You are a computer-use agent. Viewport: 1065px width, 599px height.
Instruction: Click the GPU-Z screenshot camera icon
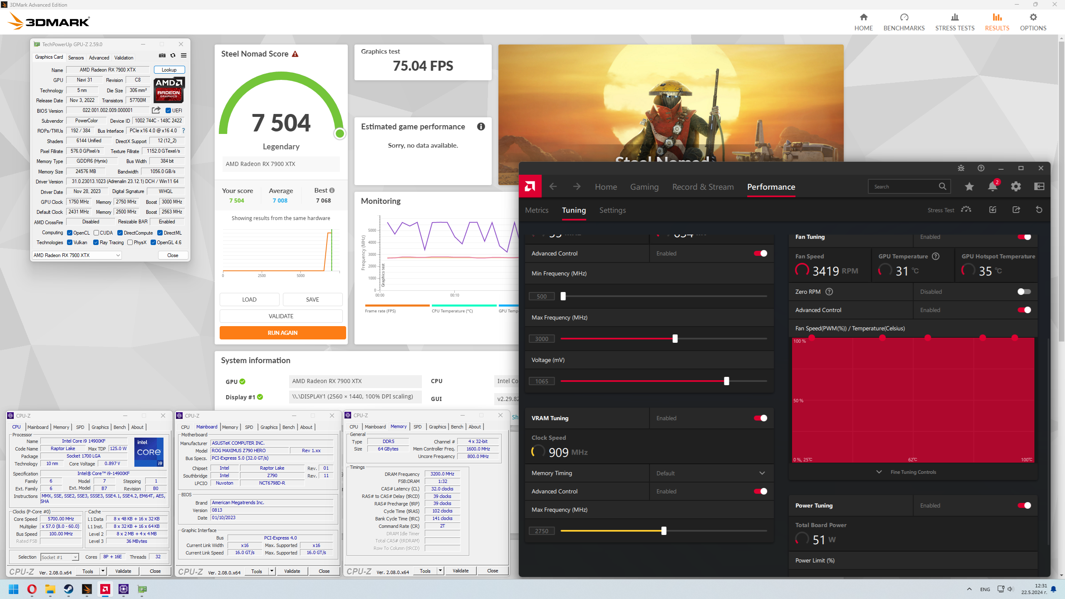(162, 55)
